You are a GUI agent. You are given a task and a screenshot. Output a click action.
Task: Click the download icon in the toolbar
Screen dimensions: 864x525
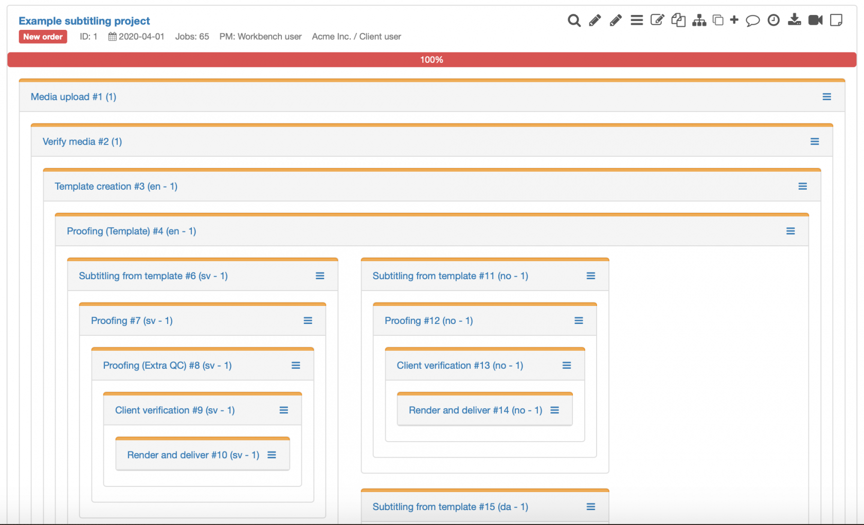(795, 21)
